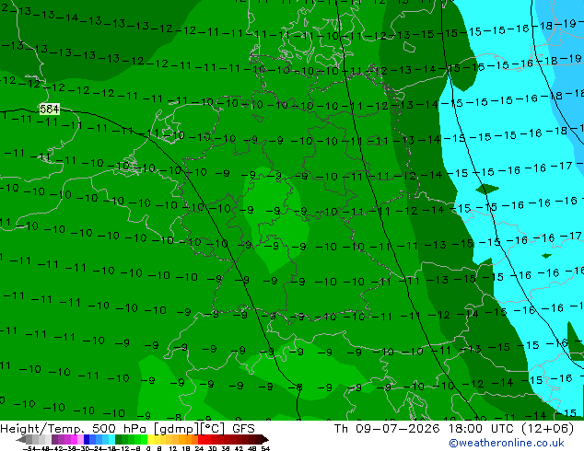Click the Height/Temp. 500 hPa GFS title

[x=127, y=429]
